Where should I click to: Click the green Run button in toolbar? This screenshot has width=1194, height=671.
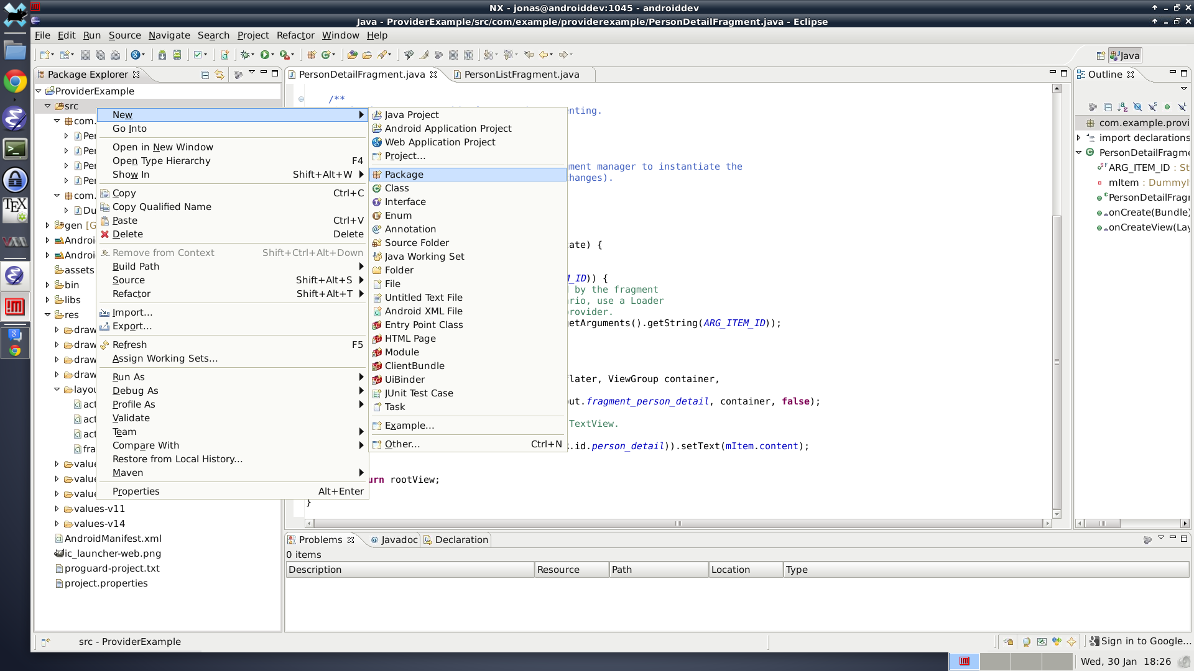coord(265,55)
